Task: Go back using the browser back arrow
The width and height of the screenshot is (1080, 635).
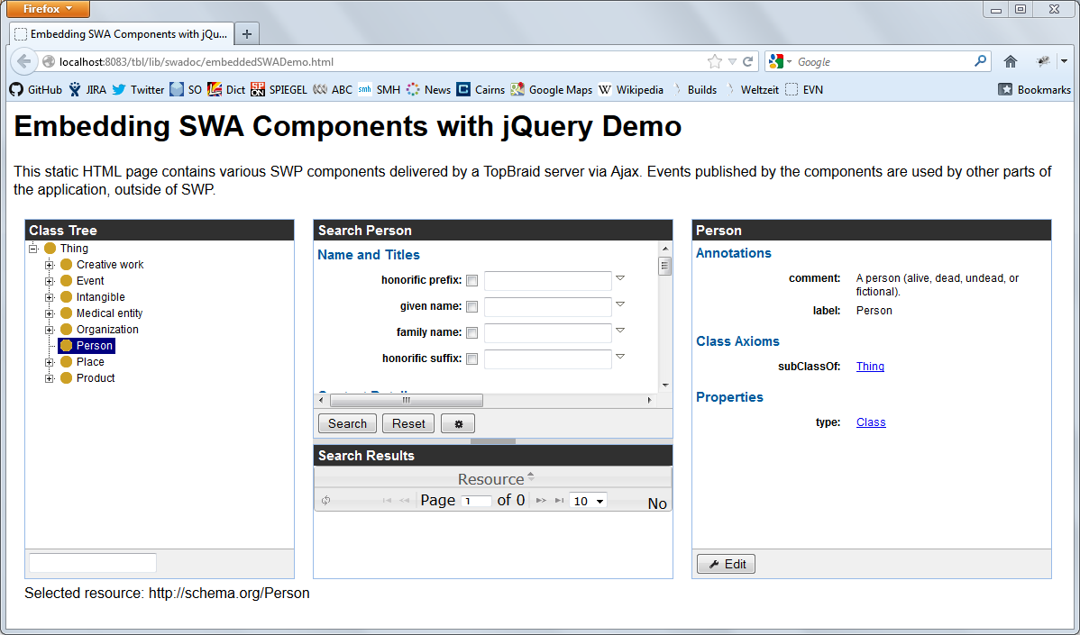Action: [x=24, y=61]
